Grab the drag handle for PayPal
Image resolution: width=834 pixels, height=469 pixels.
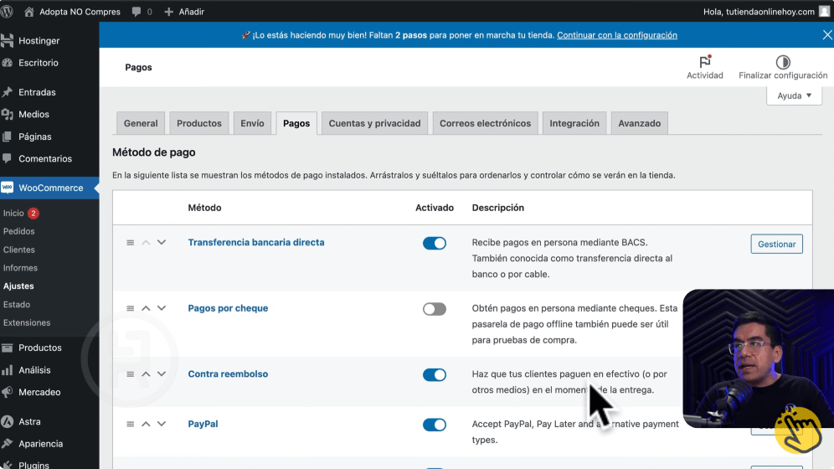(x=131, y=425)
